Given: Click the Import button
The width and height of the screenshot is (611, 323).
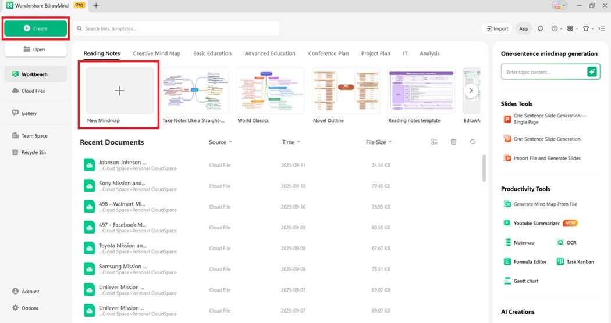Looking at the screenshot, I should [497, 28].
